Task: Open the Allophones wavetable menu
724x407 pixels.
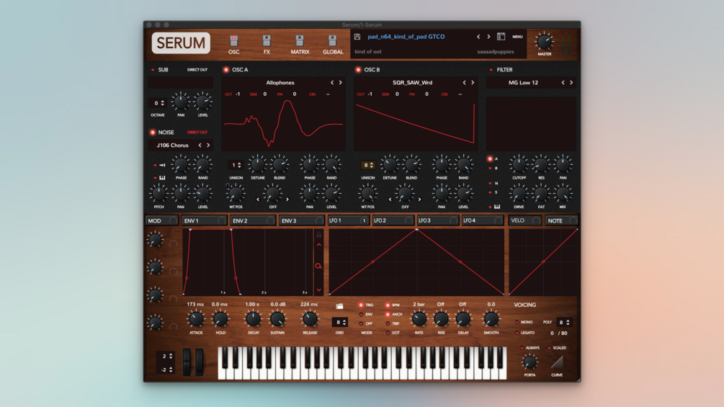Action: 280,83
